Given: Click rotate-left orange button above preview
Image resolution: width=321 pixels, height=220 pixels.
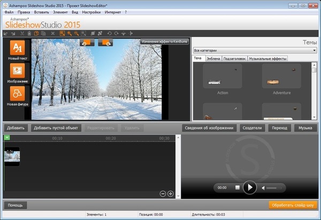Looking at the screenshot, I should coord(87,43).
